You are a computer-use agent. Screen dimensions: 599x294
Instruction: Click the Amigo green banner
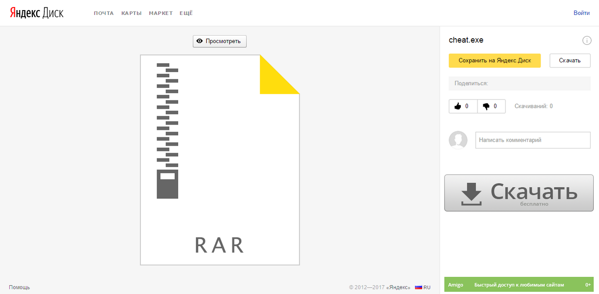pyautogui.click(x=519, y=285)
